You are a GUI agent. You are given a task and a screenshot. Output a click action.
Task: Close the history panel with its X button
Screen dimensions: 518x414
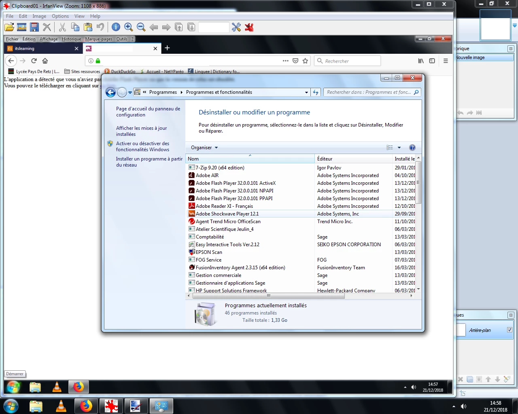point(511,49)
